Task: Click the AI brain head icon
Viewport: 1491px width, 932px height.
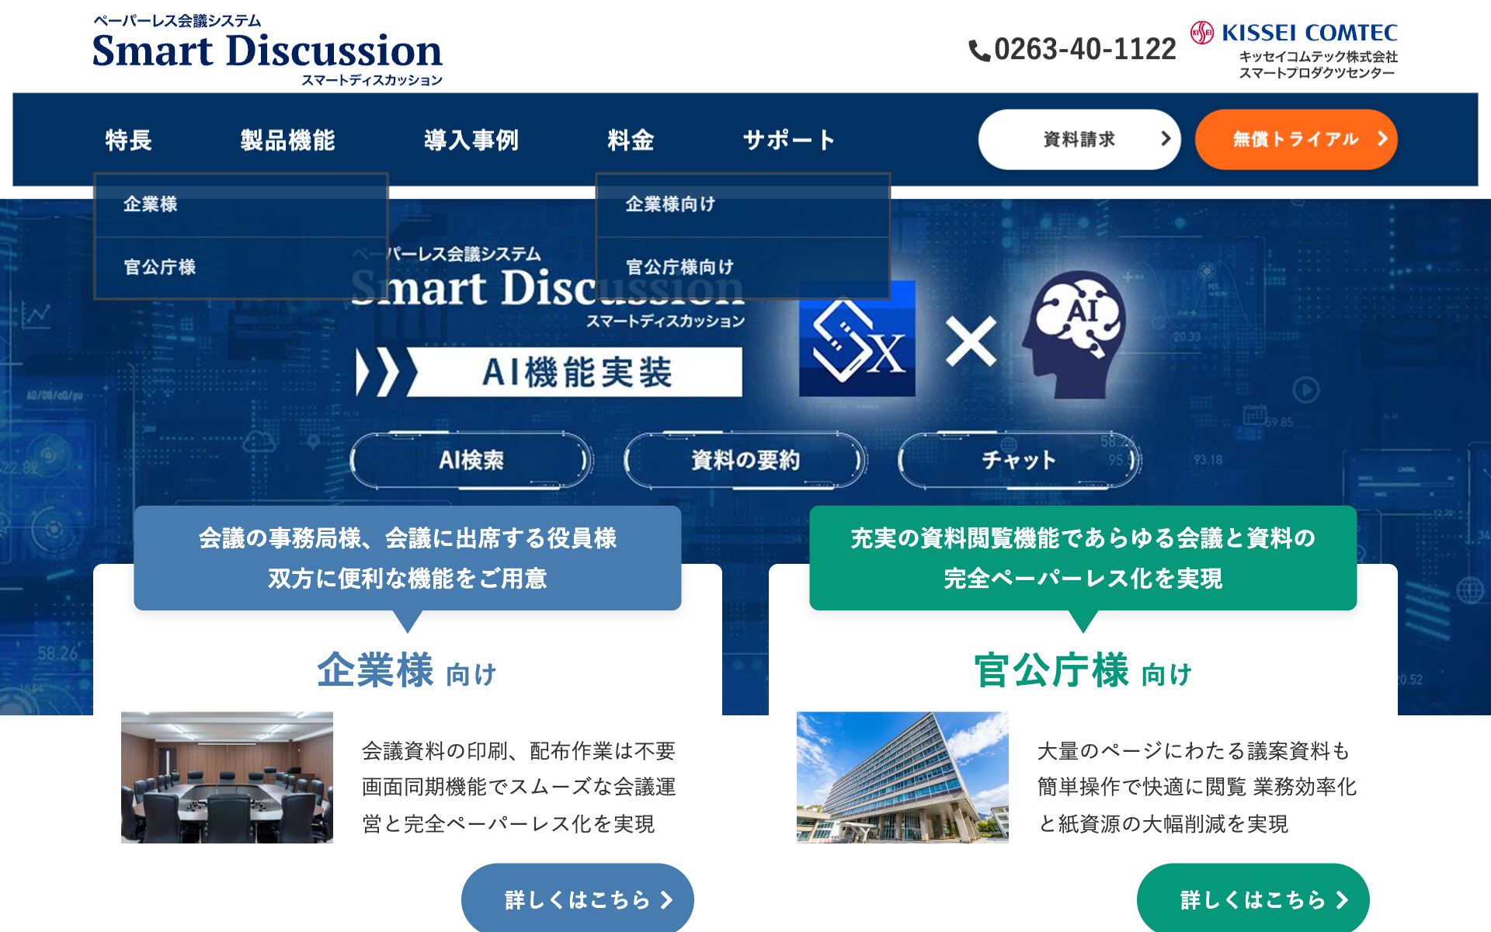Action: click(1074, 335)
